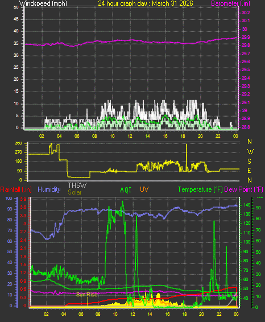Viewport: 265px width, 322px height.
Task: Select the olive Solar legend label
Action: click(x=74, y=192)
